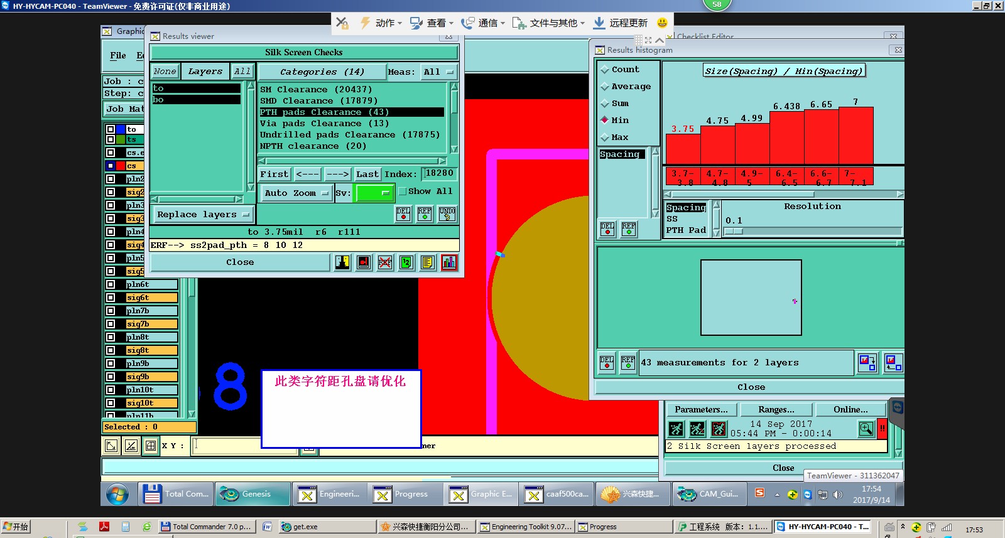Click the grid snap icon left of X Y
Viewport: 1005px width, 538px height.
tap(151, 446)
